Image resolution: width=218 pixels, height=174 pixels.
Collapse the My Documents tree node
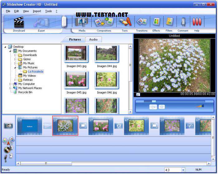(x=10, y=51)
